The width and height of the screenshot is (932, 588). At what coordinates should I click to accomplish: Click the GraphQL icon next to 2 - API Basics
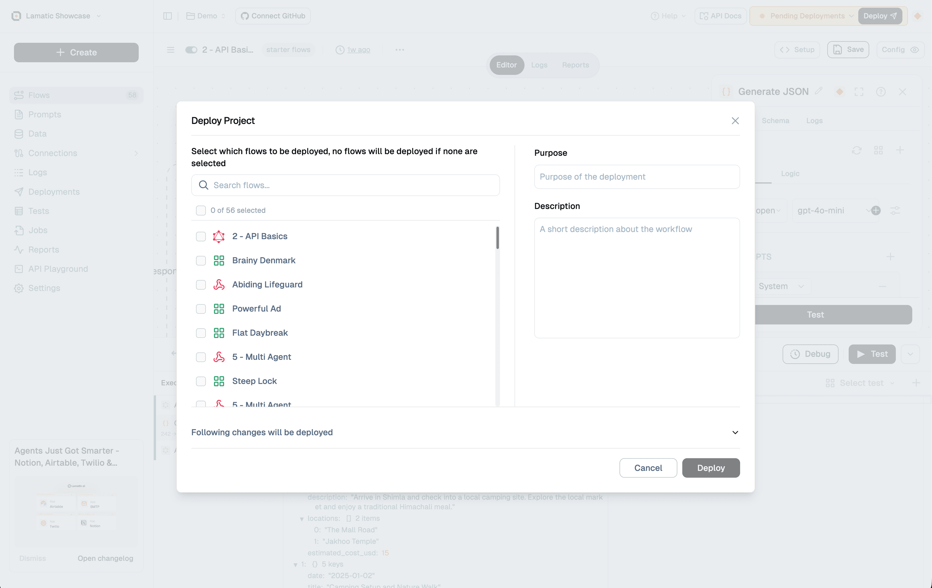(219, 236)
